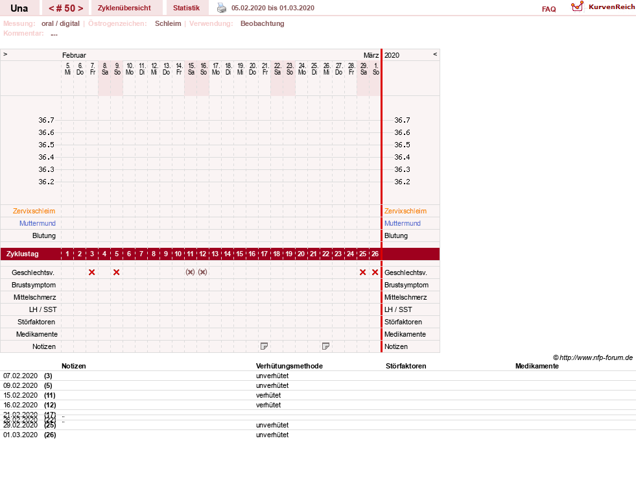636x482 pixels.
Task: Click red X intercourse mark on day 25
Action: coord(362,272)
